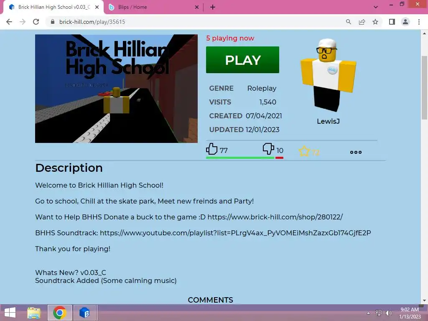Close the Blips / Home tab
Screen dimensions: 428x321
pos(197,8)
